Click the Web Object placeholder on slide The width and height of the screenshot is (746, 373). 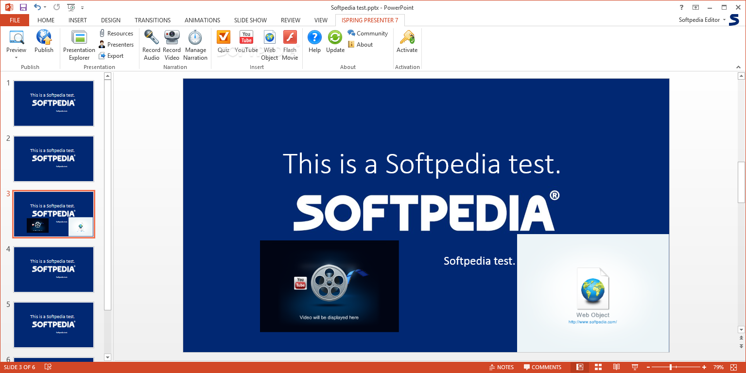click(x=593, y=293)
